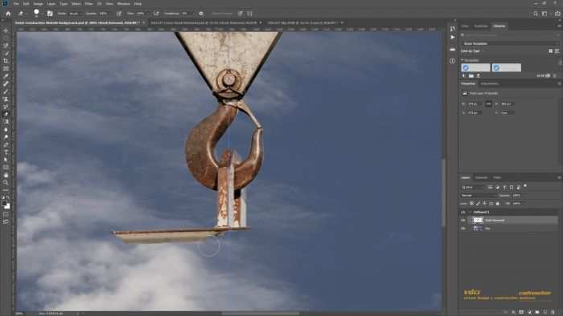This screenshot has height=316, width=563.
Task: Switch Libraries panel to list view
Action: [x=557, y=51]
